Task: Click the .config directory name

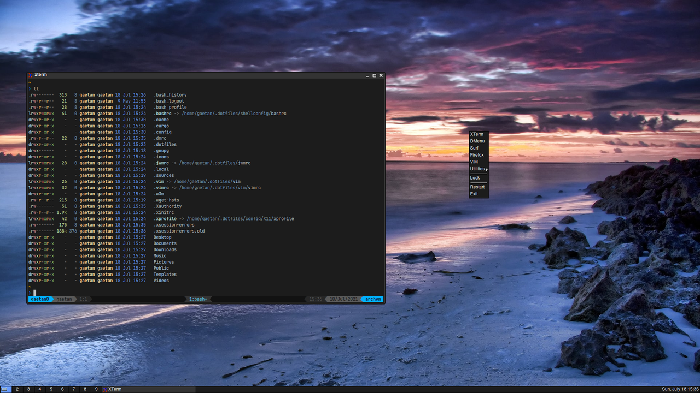Action: click(x=162, y=132)
